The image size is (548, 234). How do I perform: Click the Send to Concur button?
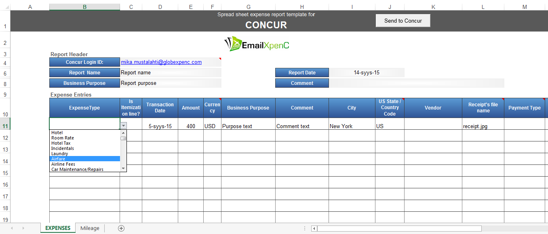pyautogui.click(x=403, y=21)
